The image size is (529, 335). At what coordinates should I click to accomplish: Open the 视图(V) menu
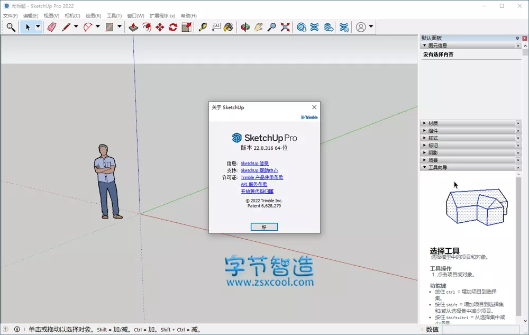51,15
